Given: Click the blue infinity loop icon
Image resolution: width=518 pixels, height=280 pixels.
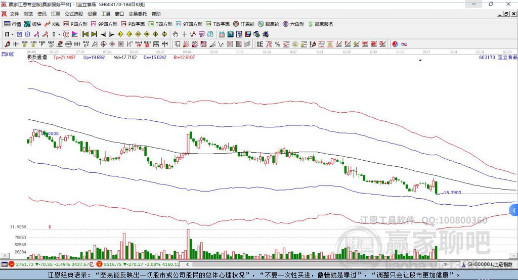Looking at the screenshot, I should (x=404, y=44).
